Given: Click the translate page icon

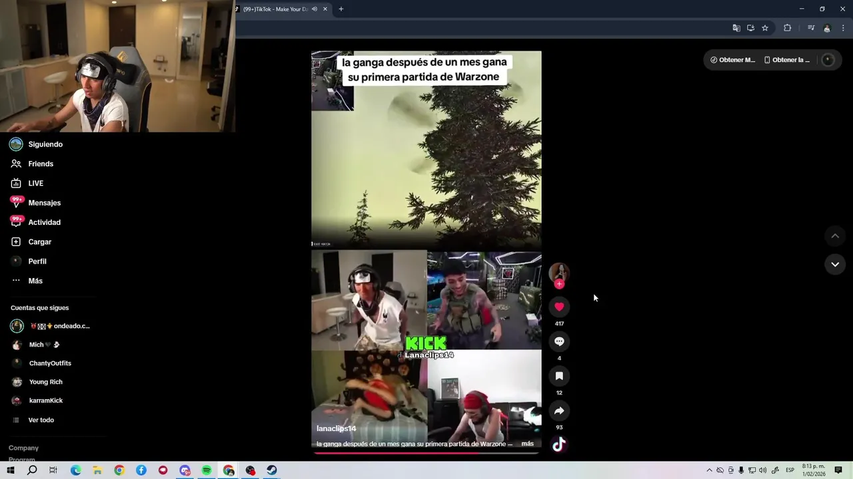Looking at the screenshot, I should point(736,28).
